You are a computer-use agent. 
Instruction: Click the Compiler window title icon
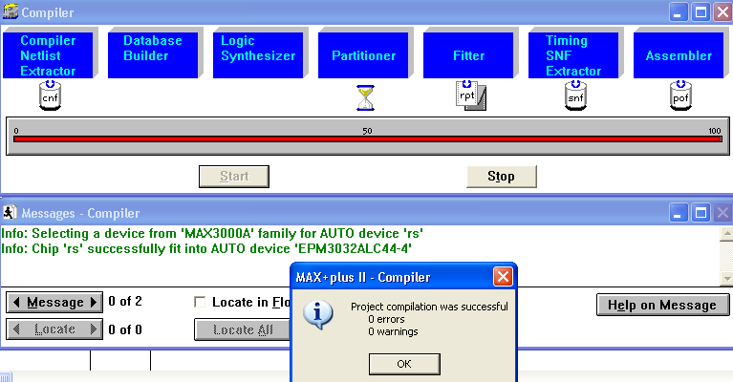coord(11,12)
